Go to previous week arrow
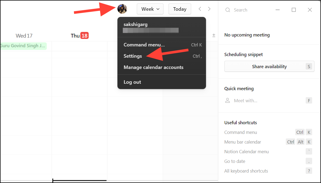This screenshot has width=321, height=183. point(200,9)
